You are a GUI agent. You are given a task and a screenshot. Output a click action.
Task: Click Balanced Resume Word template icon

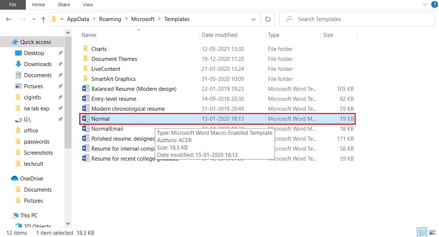[x=86, y=89]
